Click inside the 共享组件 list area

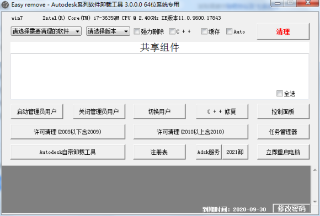(159, 77)
